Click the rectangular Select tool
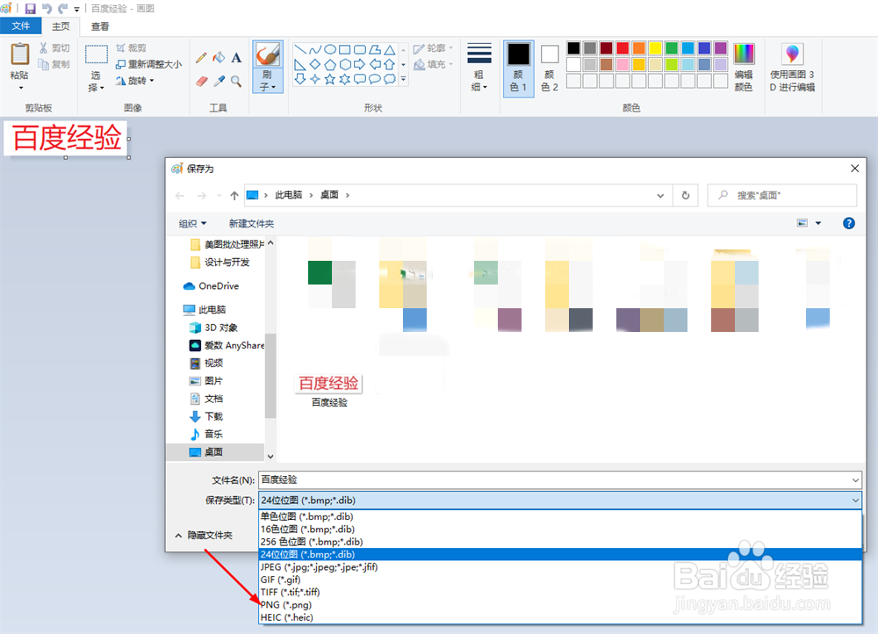The image size is (878, 634). coord(97,55)
